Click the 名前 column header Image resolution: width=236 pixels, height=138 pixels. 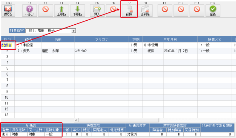pyautogui.click(x=58, y=40)
